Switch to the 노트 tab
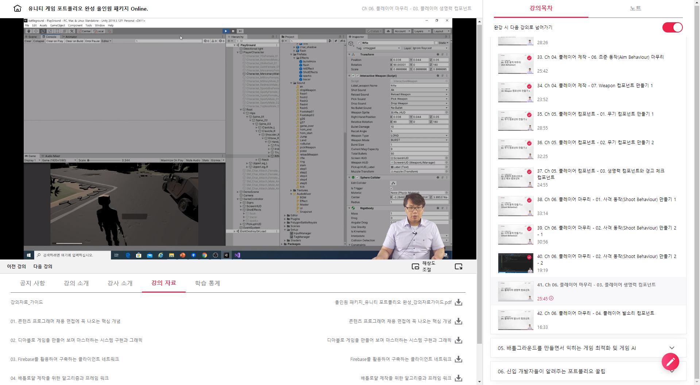This screenshot has width=700, height=385. click(x=635, y=8)
